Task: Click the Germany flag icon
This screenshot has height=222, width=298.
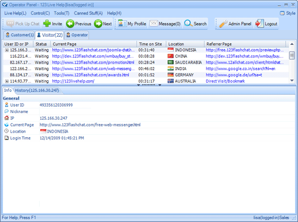Action: [170, 75]
